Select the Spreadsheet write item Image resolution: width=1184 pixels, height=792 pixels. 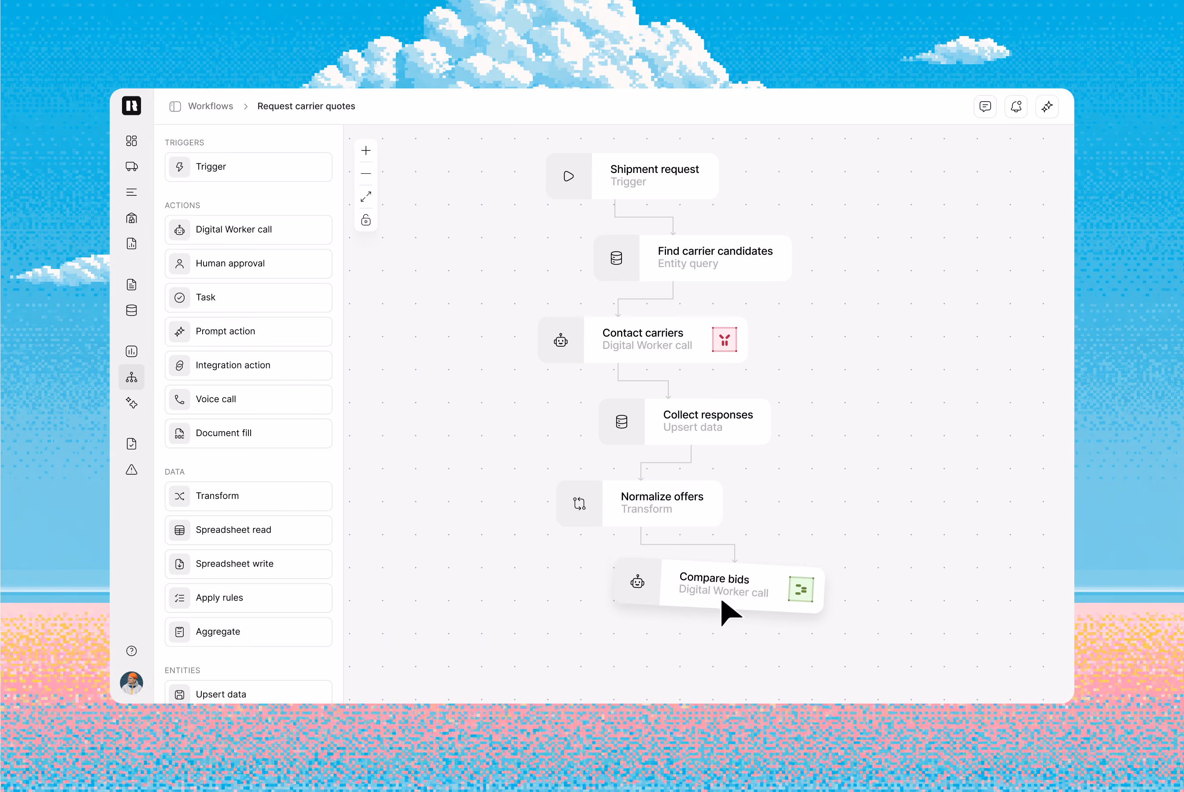[x=248, y=564]
